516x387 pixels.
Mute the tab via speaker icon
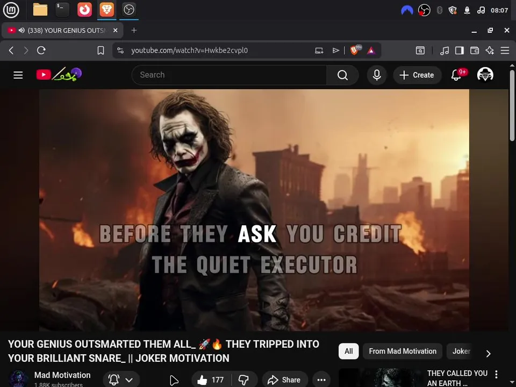[21, 30]
